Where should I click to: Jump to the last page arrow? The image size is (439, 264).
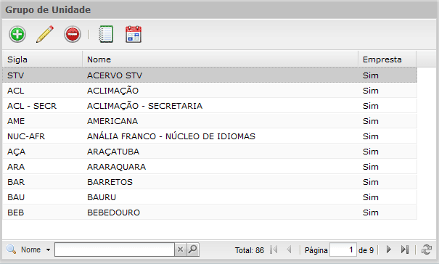(405, 249)
